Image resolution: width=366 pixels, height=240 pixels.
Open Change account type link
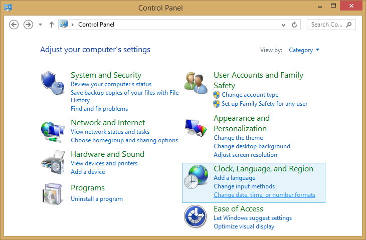point(250,95)
